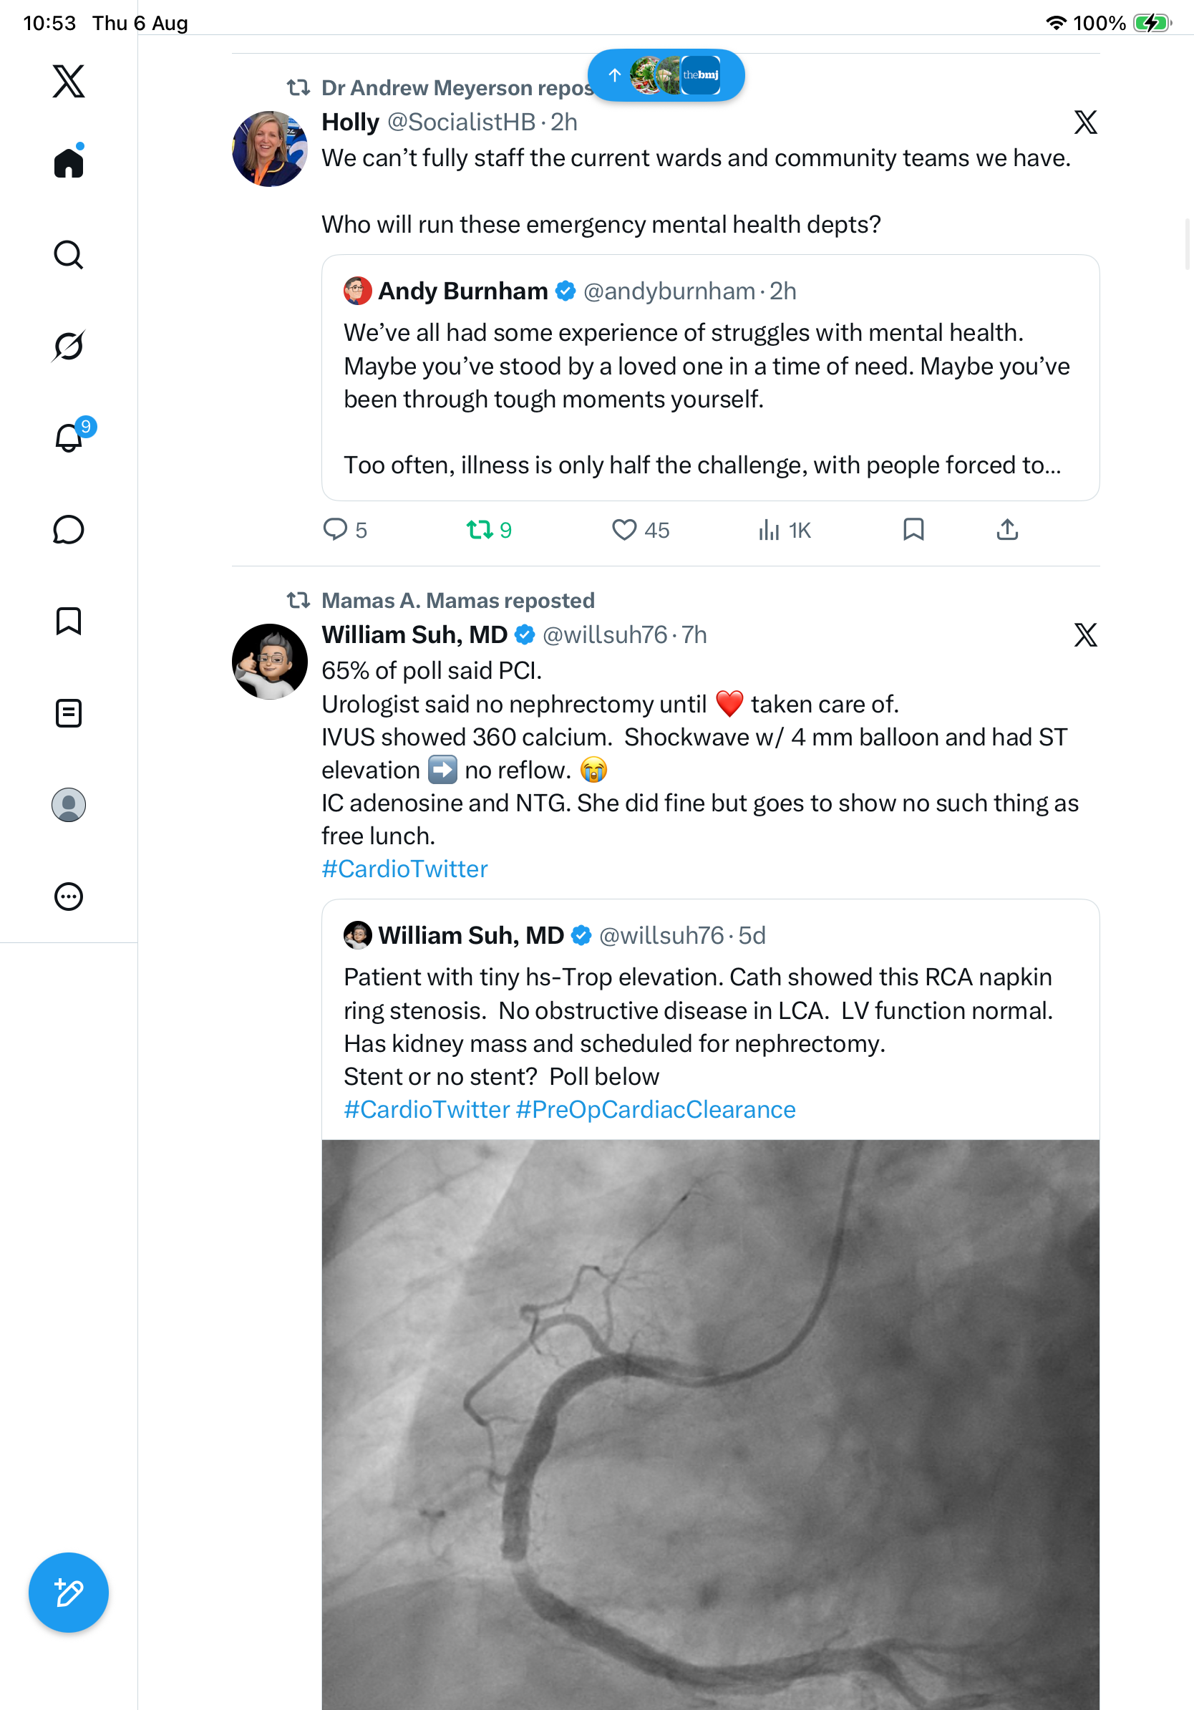1194x1710 pixels.
Task: Expand the More options sidebar menu
Action: click(69, 897)
